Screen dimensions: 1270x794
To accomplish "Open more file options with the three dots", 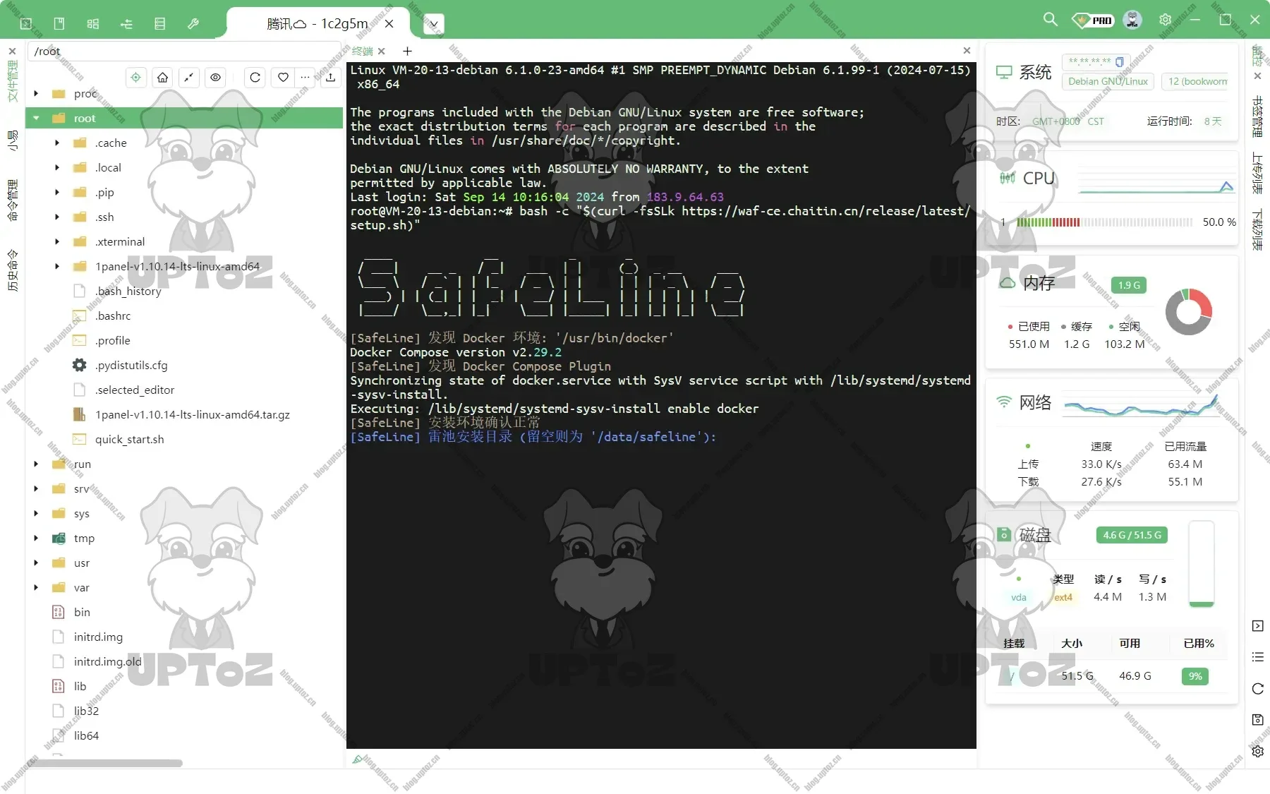I will (x=305, y=78).
